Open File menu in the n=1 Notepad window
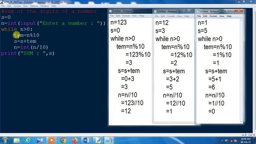The height and width of the screenshot is (144, 256). point(199,16)
